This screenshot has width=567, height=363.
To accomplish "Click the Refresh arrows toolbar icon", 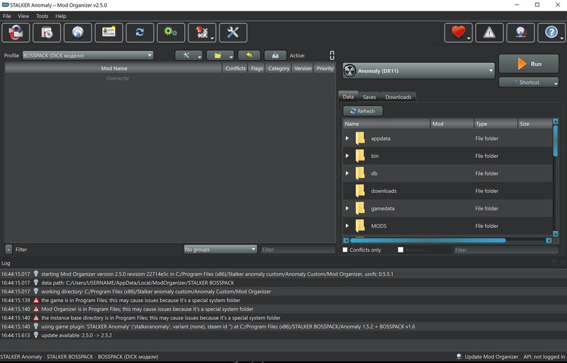I will tap(139, 33).
